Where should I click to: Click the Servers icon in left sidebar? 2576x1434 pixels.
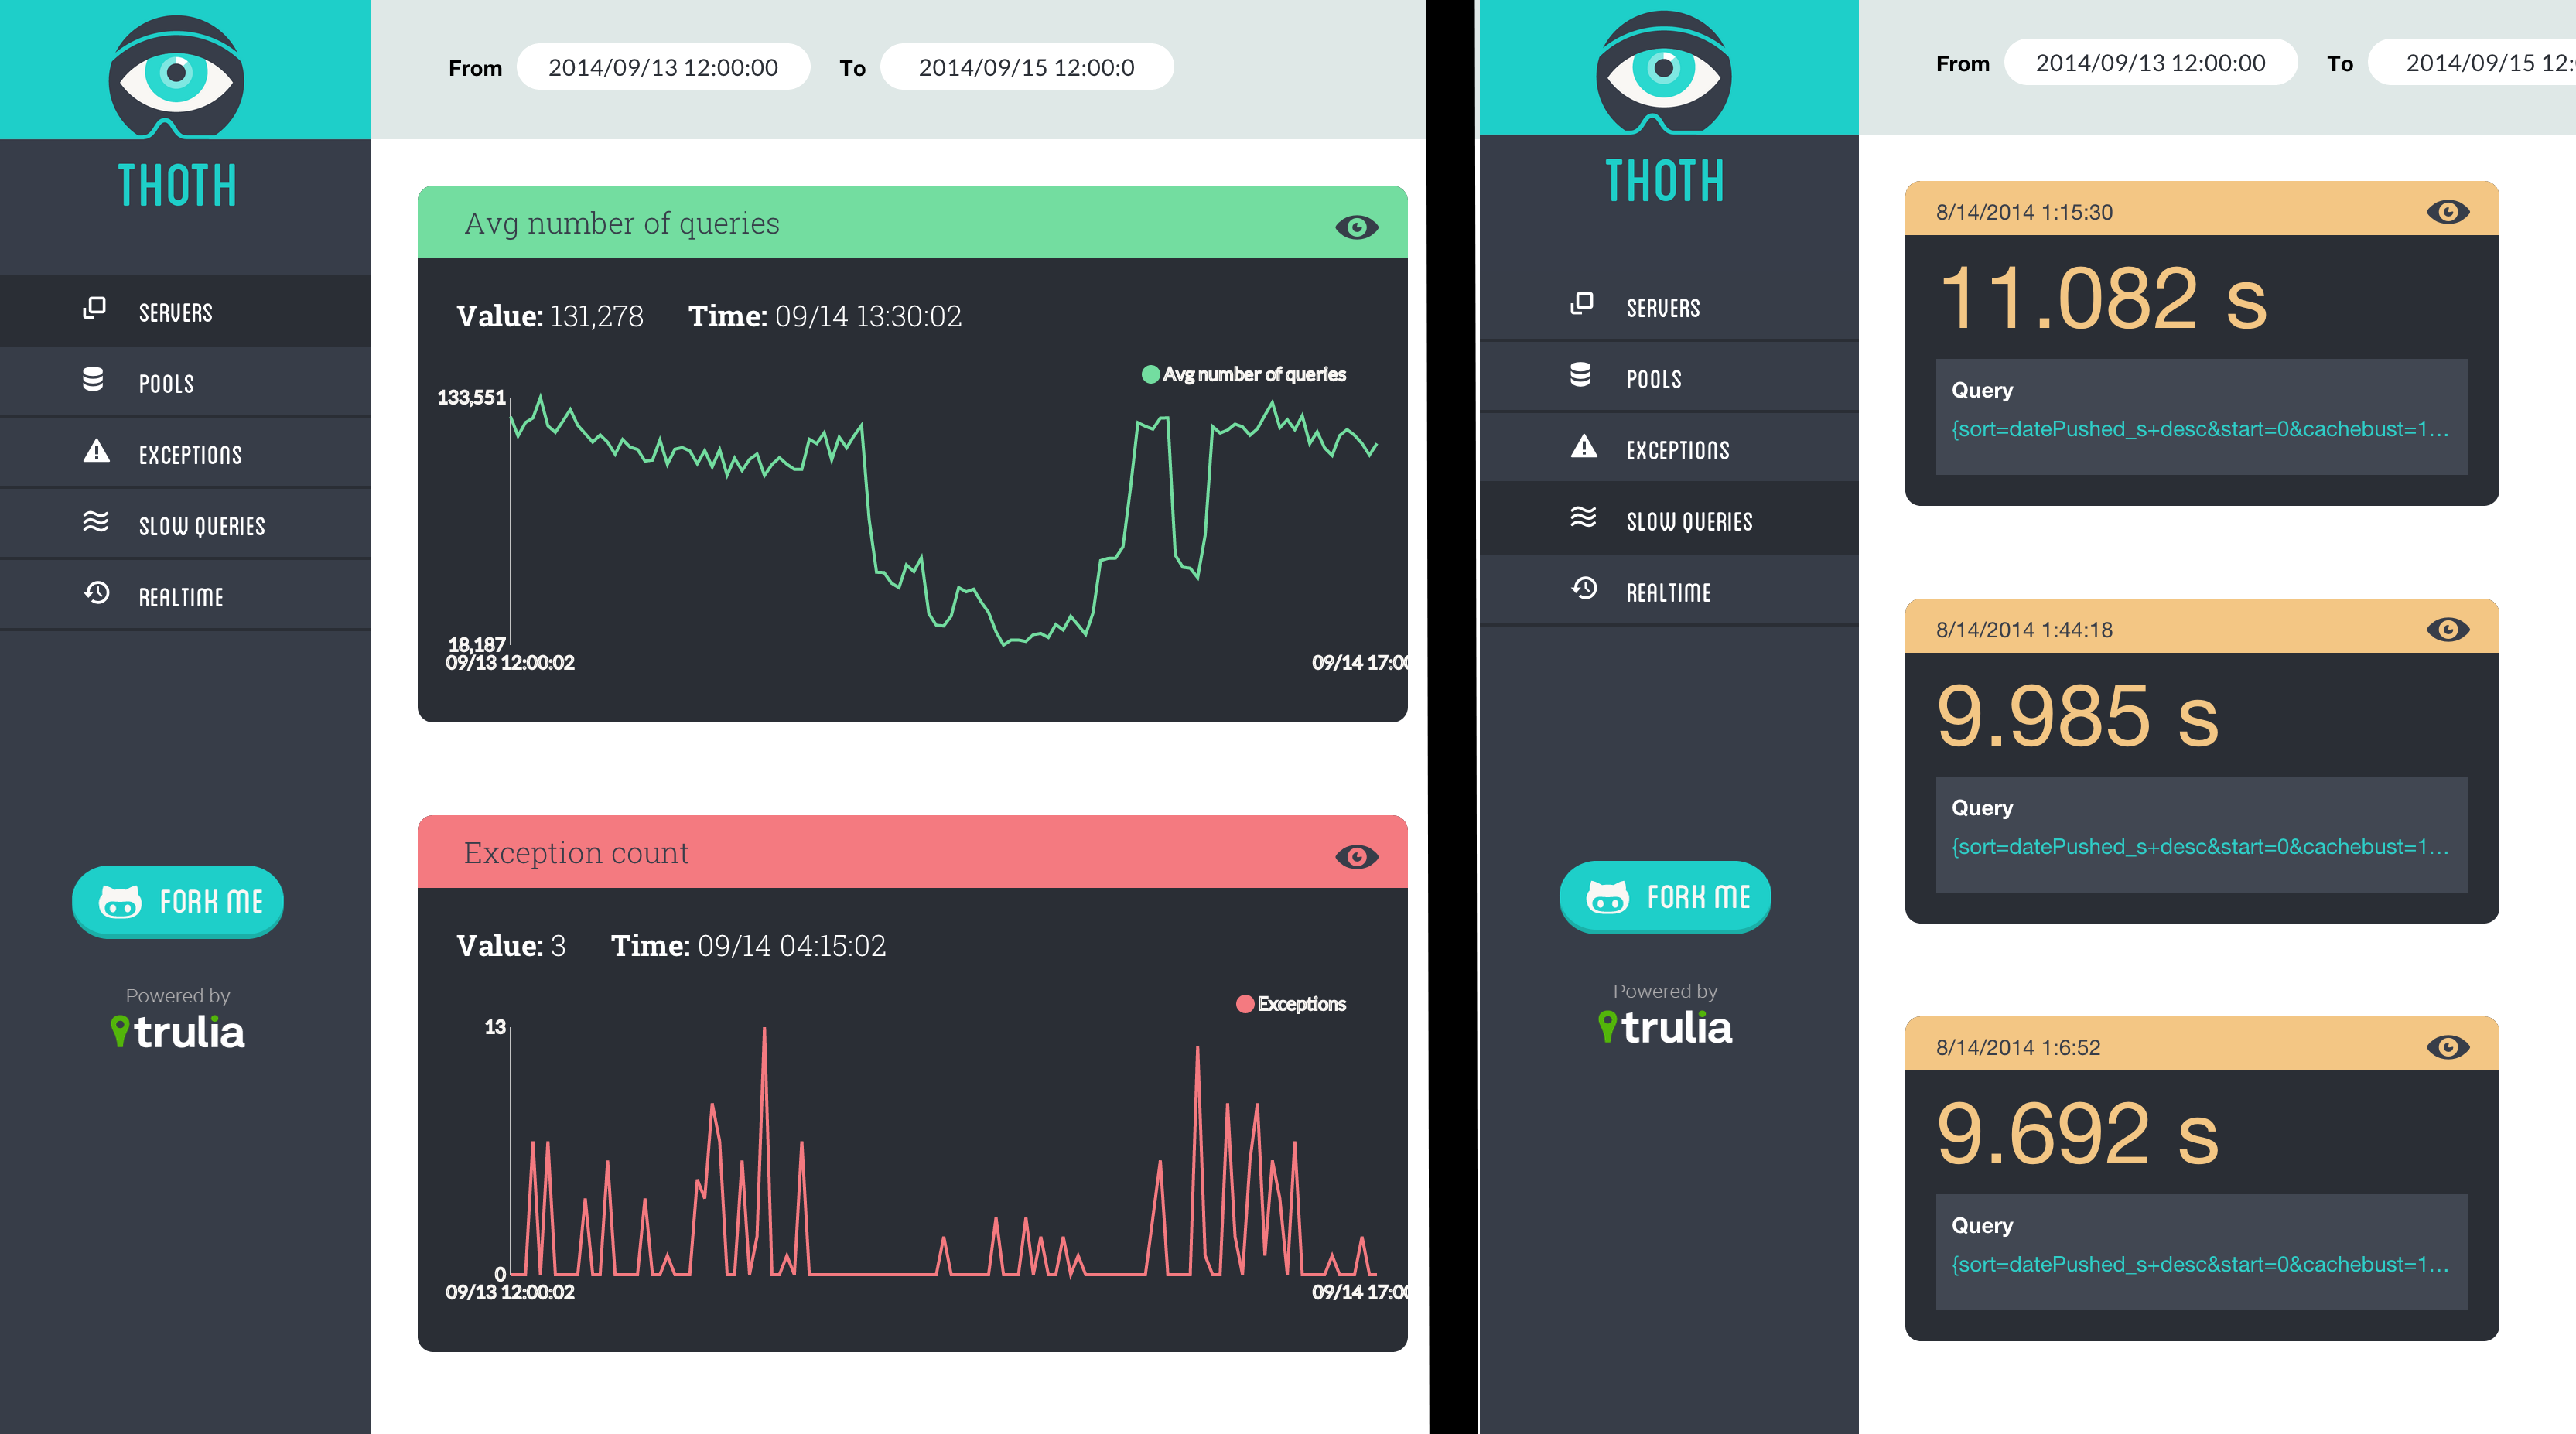point(94,308)
